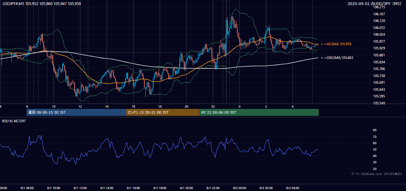
Task: Click the 9/1 20:00 date axis label
Action: (186, 188)
